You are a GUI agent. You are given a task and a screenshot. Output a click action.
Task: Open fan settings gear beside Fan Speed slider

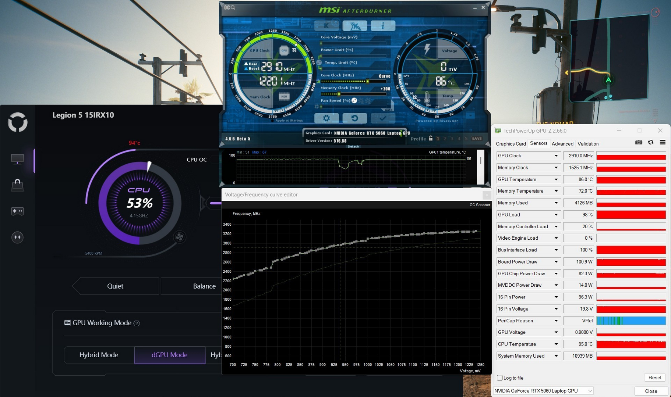[317, 107]
